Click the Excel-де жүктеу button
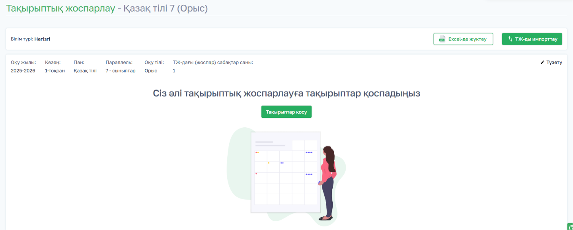573x230 pixels. pyautogui.click(x=463, y=39)
